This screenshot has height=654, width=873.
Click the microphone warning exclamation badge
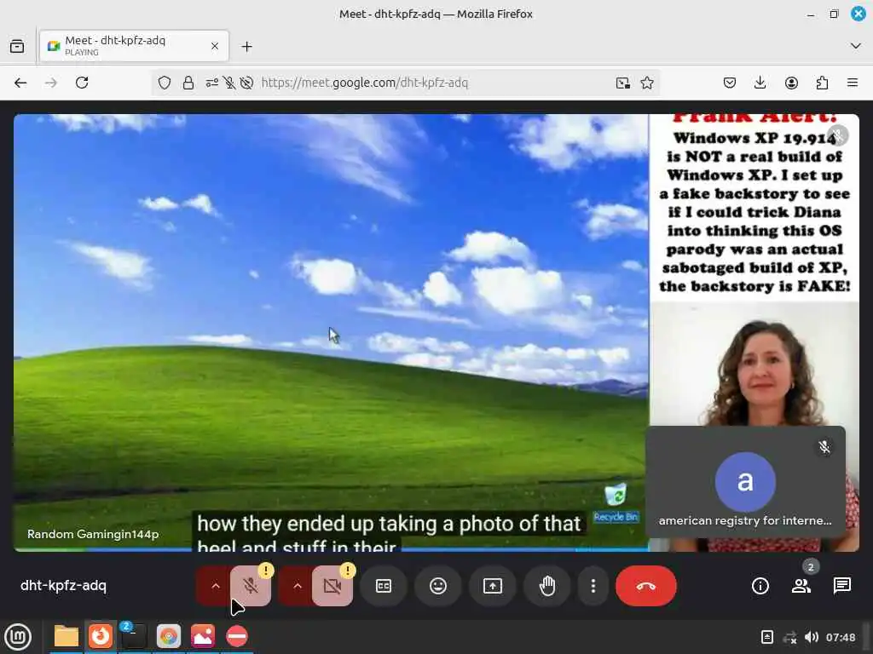266,570
